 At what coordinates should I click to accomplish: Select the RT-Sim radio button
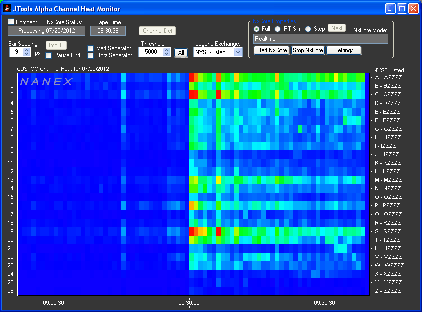(x=278, y=29)
